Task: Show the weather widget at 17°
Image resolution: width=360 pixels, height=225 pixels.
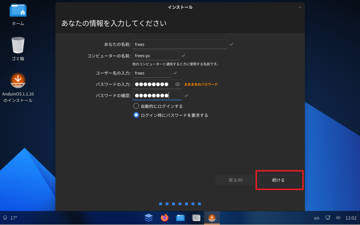Action: click(10, 218)
